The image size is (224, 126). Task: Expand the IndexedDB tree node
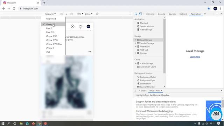(136, 47)
